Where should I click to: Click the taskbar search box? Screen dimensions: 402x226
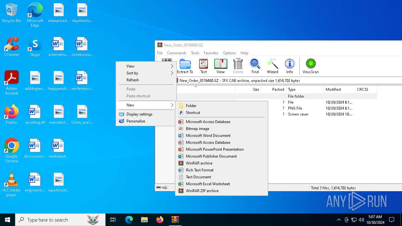[60, 220]
